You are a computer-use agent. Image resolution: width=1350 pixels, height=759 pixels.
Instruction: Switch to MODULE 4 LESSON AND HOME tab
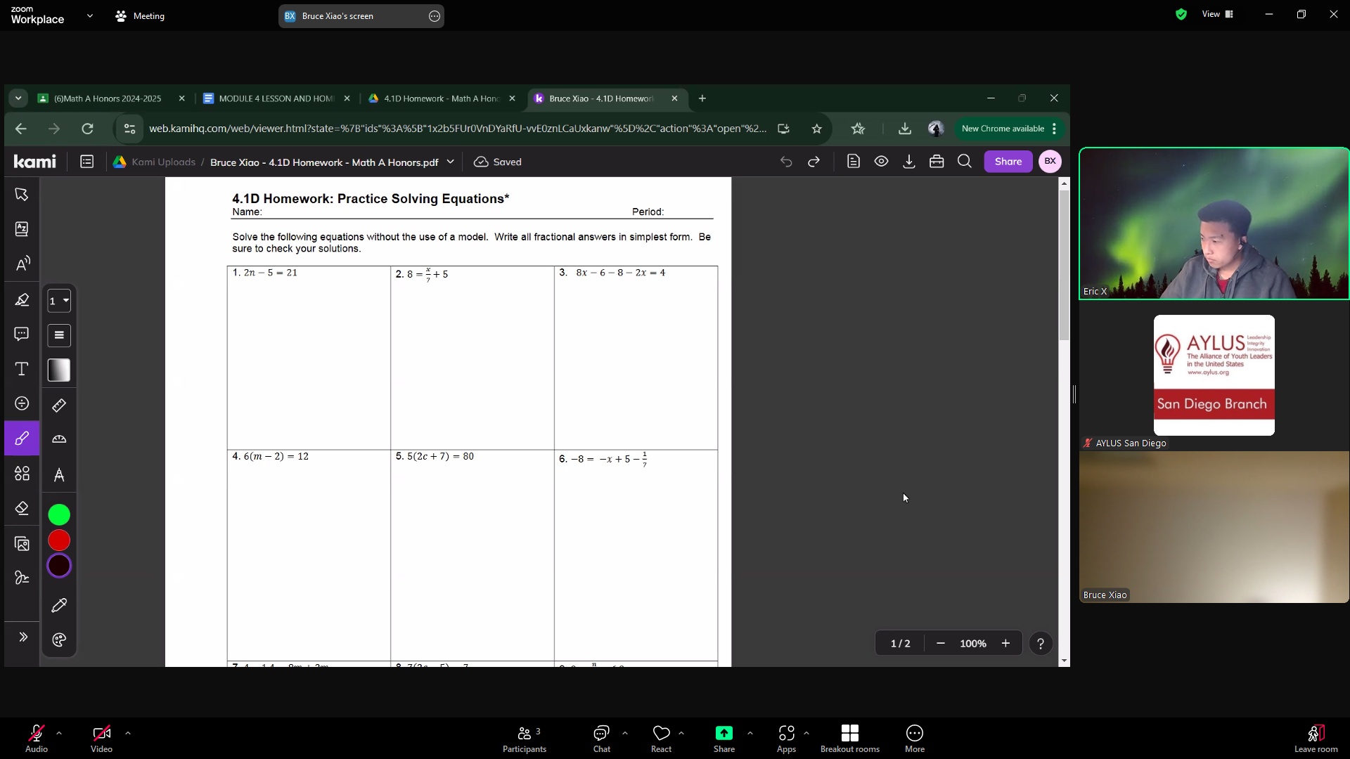[x=276, y=98]
